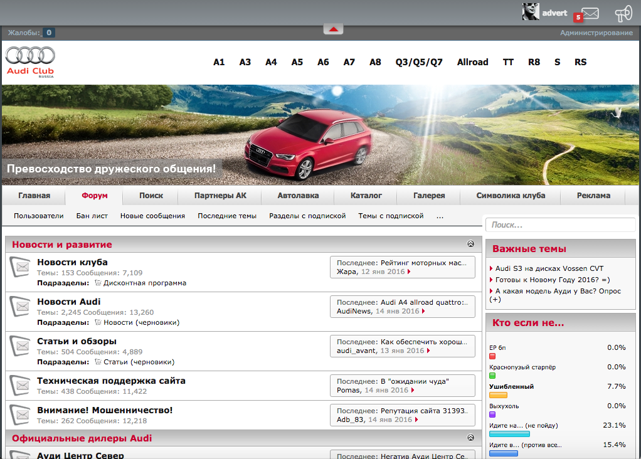Open the '...' more options in submenu

[x=440, y=216]
